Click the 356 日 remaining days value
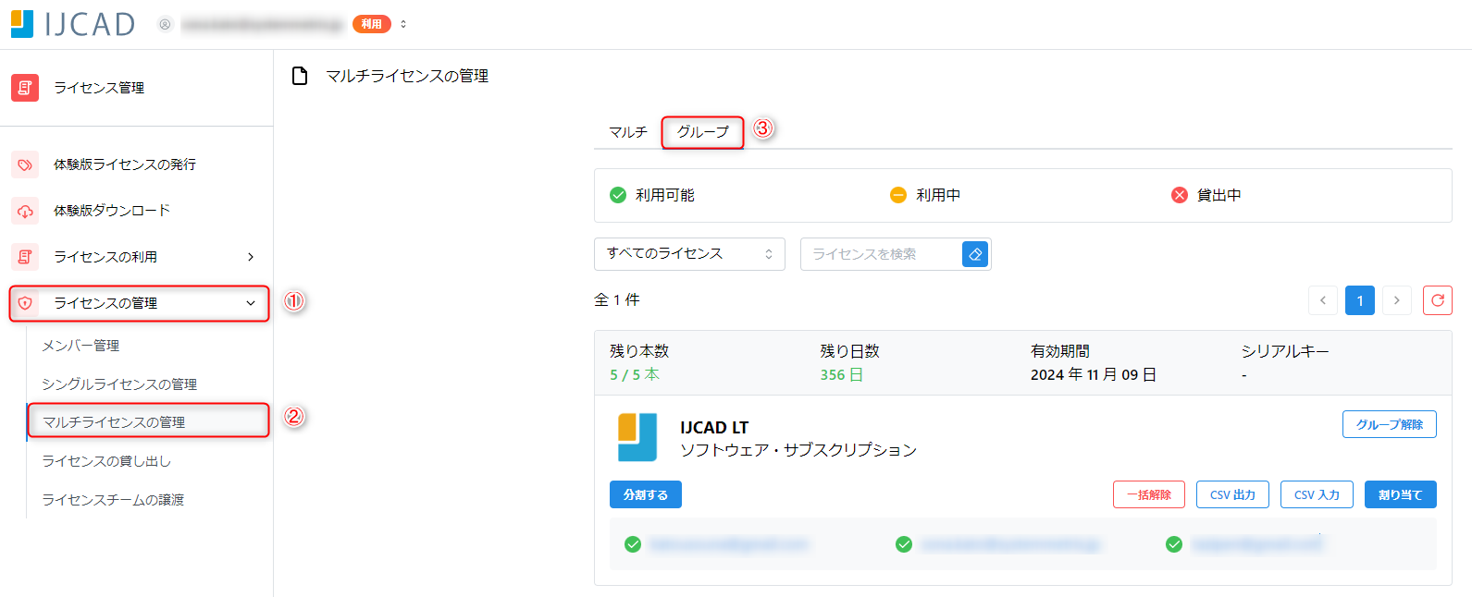 [842, 375]
